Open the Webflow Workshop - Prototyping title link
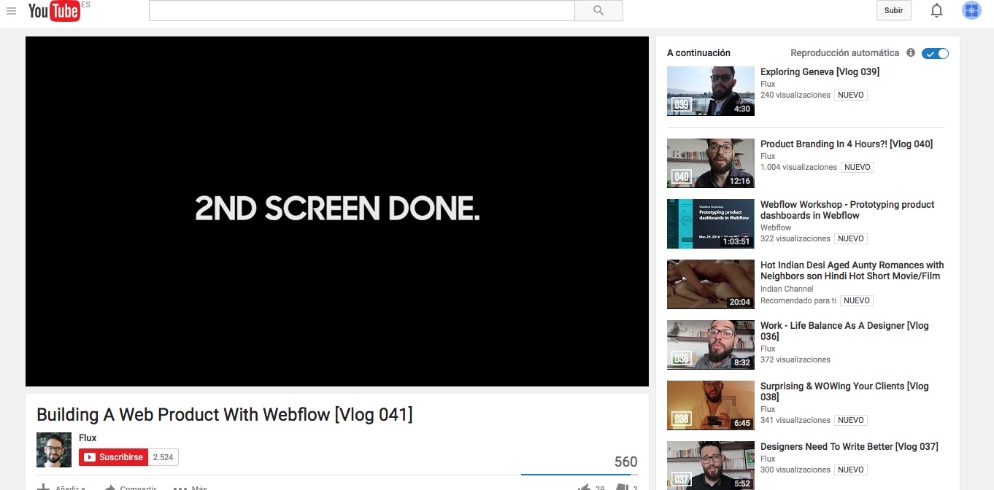Image resolution: width=994 pixels, height=490 pixels. [x=847, y=210]
